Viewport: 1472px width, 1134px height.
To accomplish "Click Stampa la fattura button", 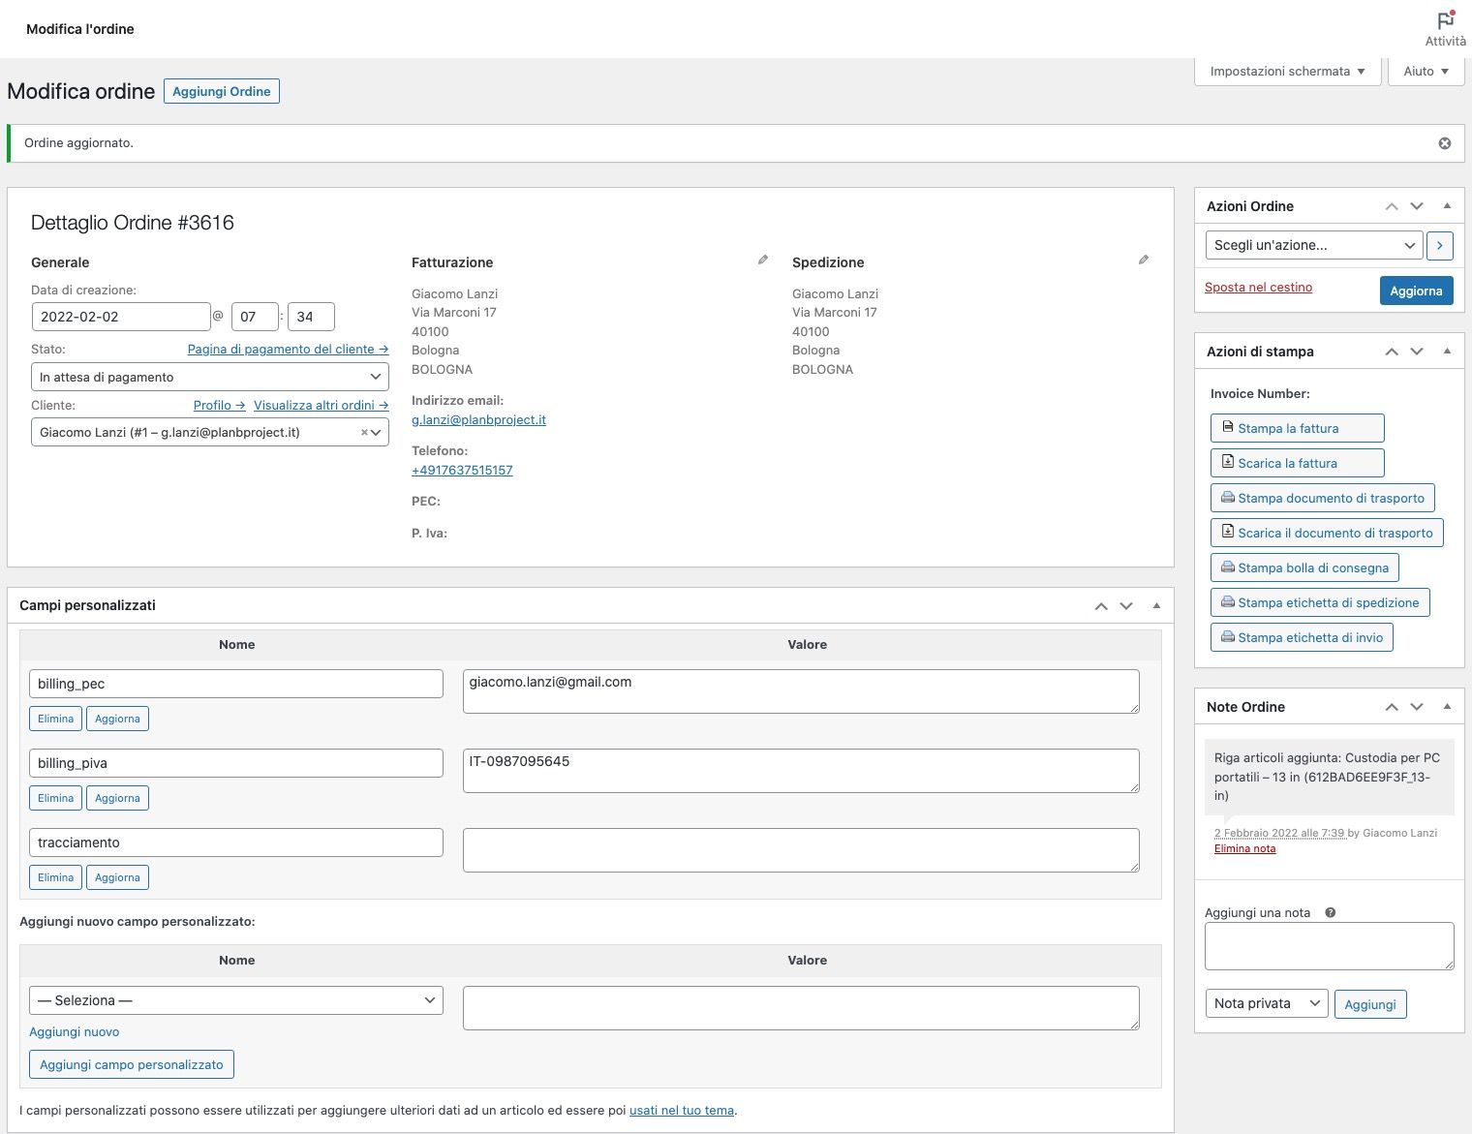I will (x=1297, y=428).
